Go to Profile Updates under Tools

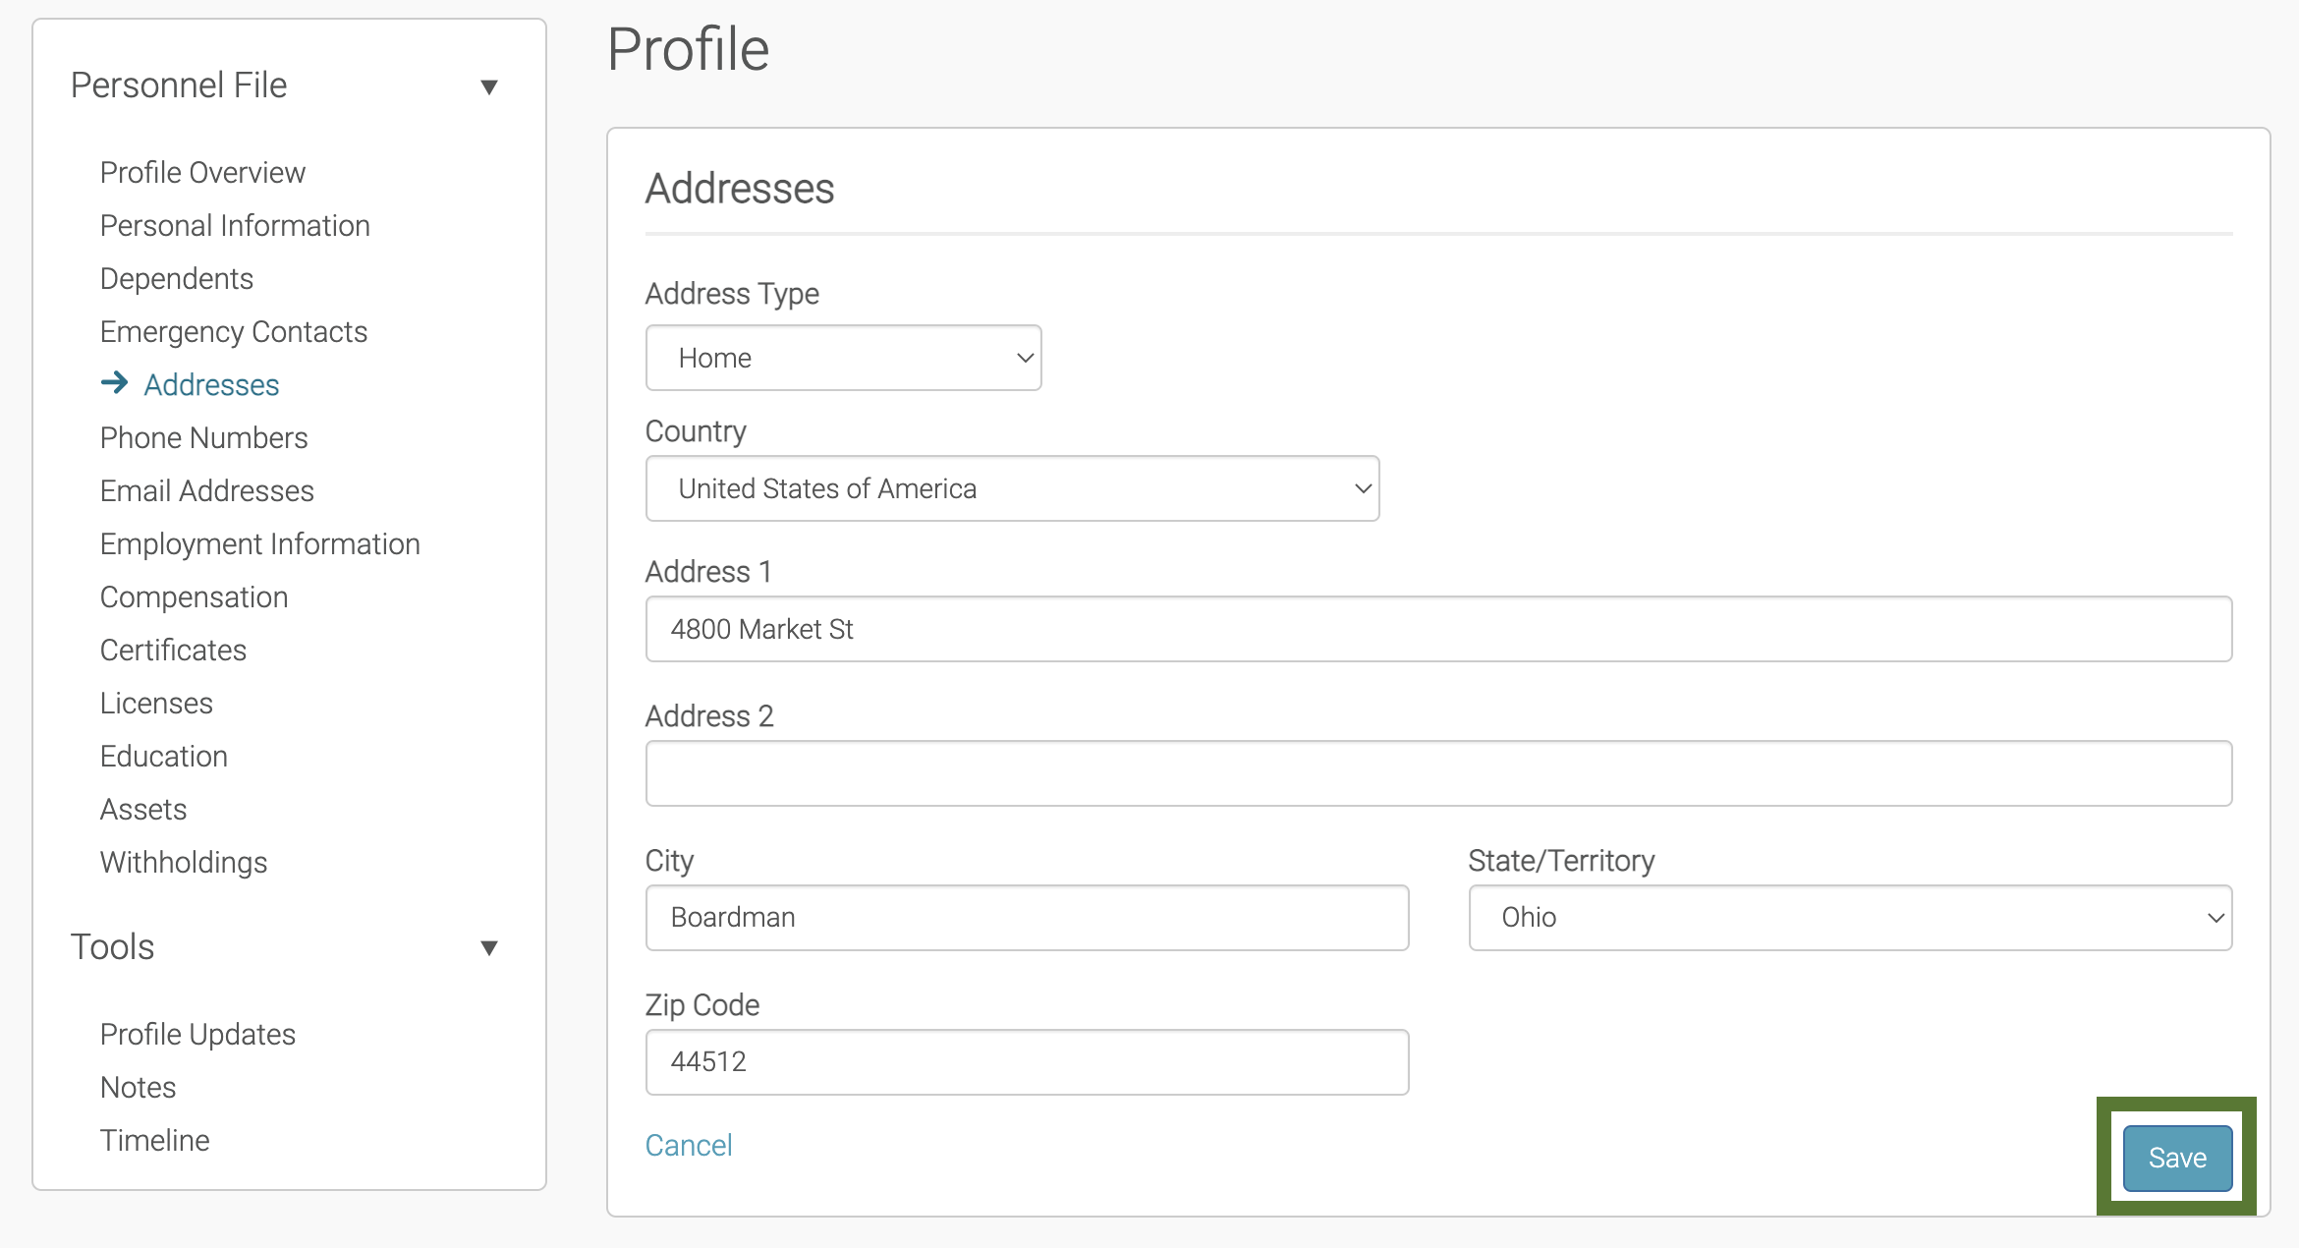(x=197, y=1034)
